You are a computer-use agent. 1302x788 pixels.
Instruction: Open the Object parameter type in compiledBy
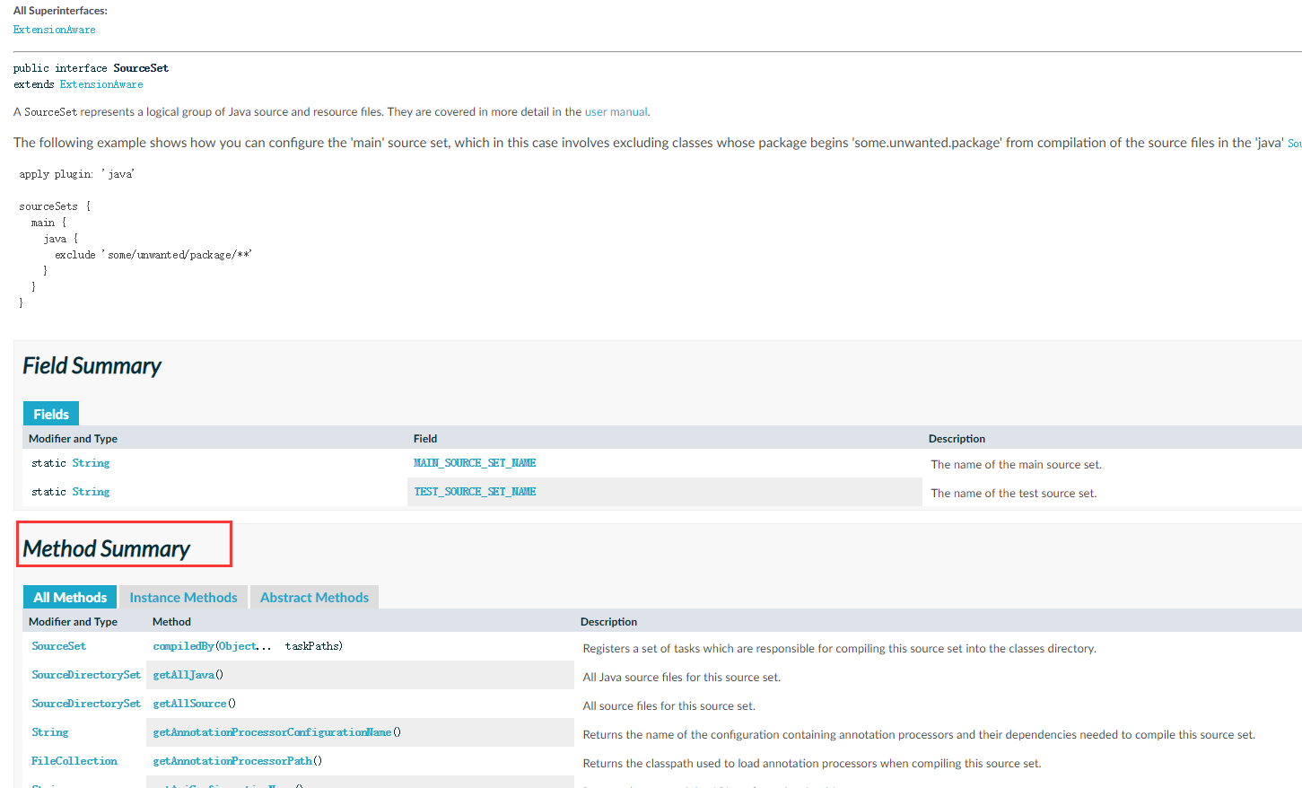239,646
